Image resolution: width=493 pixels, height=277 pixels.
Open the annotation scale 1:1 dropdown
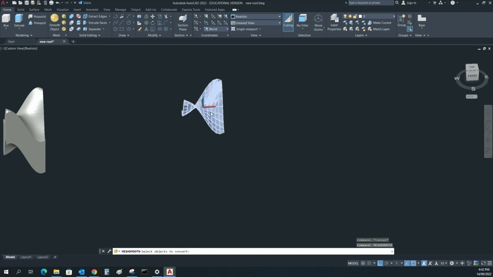point(443,263)
